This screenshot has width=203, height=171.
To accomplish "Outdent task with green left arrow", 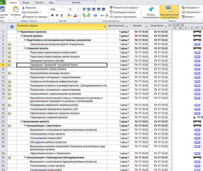I will coord(84,16).
